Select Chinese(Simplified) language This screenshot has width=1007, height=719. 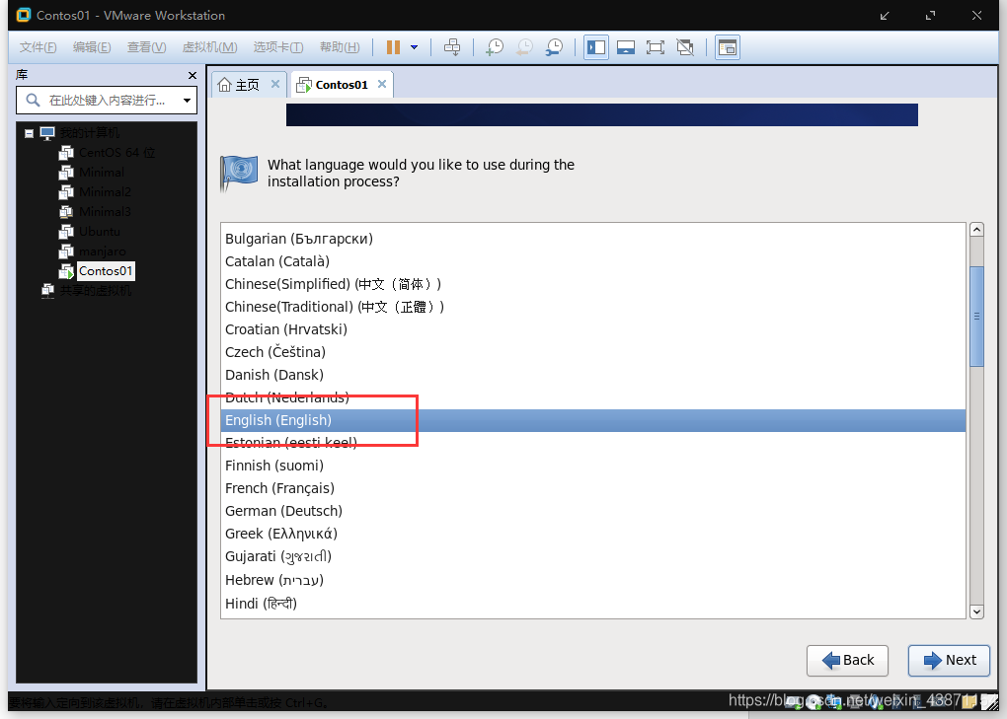coord(592,284)
